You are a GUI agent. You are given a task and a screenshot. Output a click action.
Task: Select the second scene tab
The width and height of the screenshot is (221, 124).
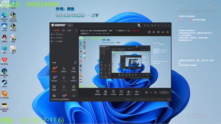coord(63,30)
